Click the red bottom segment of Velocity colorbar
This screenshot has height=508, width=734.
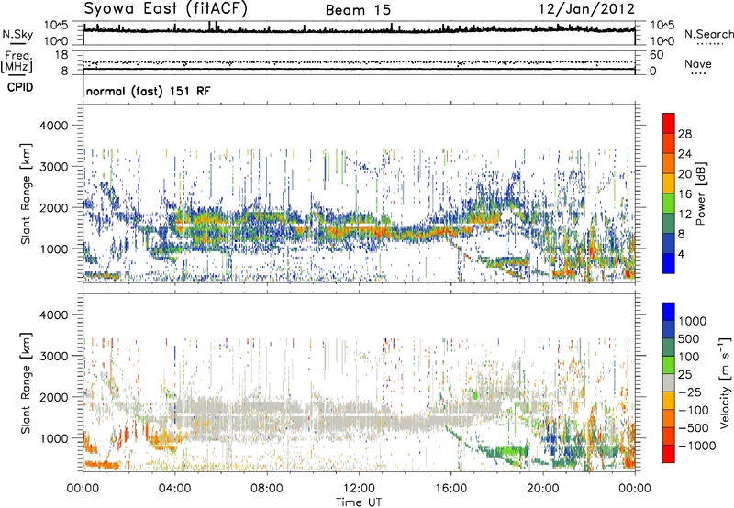coord(669,454)
